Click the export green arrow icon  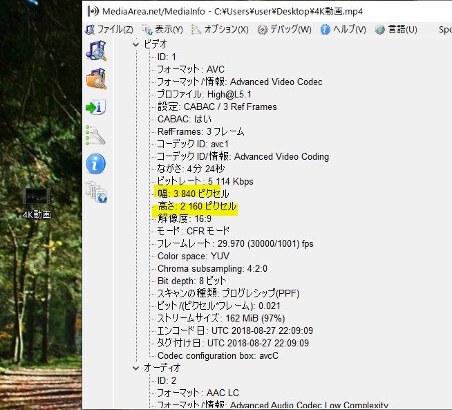pyautogui.click(x=96, y=107)
